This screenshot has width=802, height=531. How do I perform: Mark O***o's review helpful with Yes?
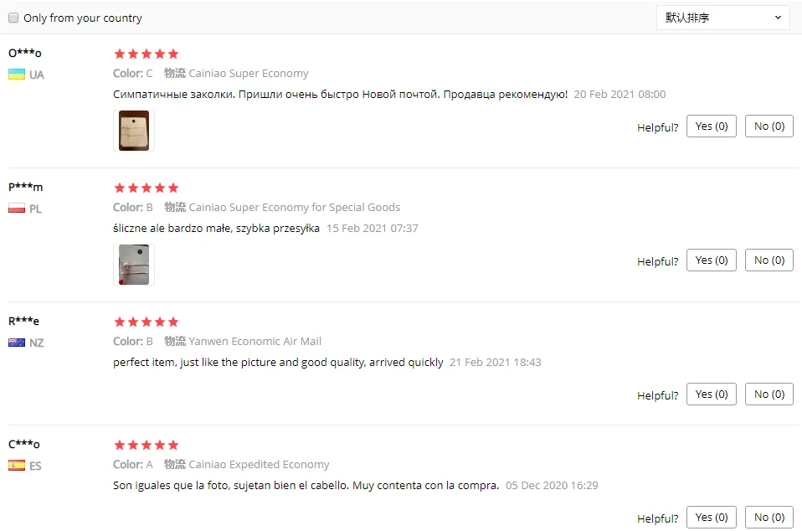click(x=712, y=126)
